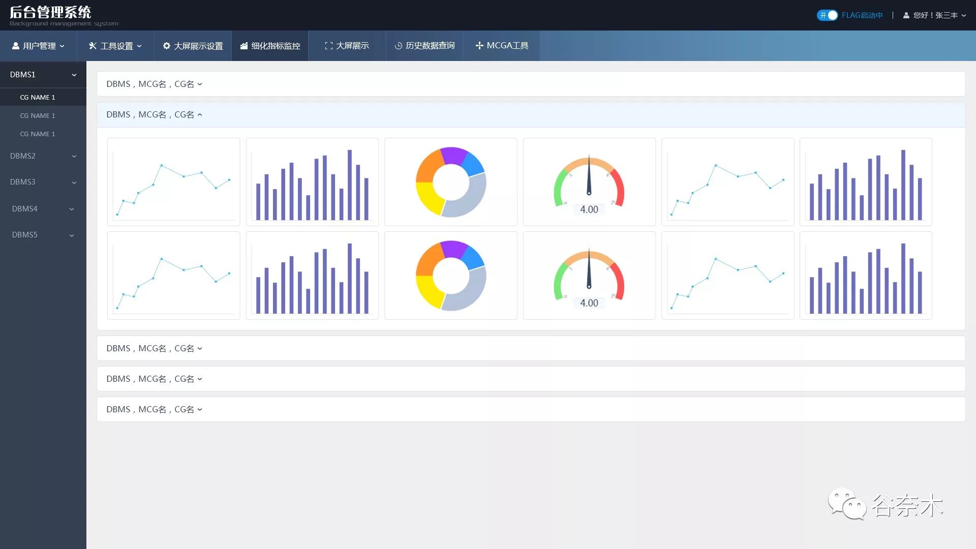This screenshot has width=976, height=549.
Task: Open the 4.00 gauge chart in top row
Action: pyautogui.click(x=589, y=182)
